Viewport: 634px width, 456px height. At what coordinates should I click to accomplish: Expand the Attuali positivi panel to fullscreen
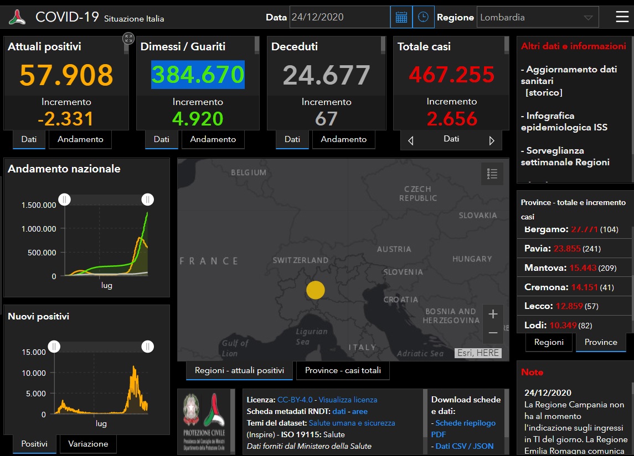pos(128,38)
